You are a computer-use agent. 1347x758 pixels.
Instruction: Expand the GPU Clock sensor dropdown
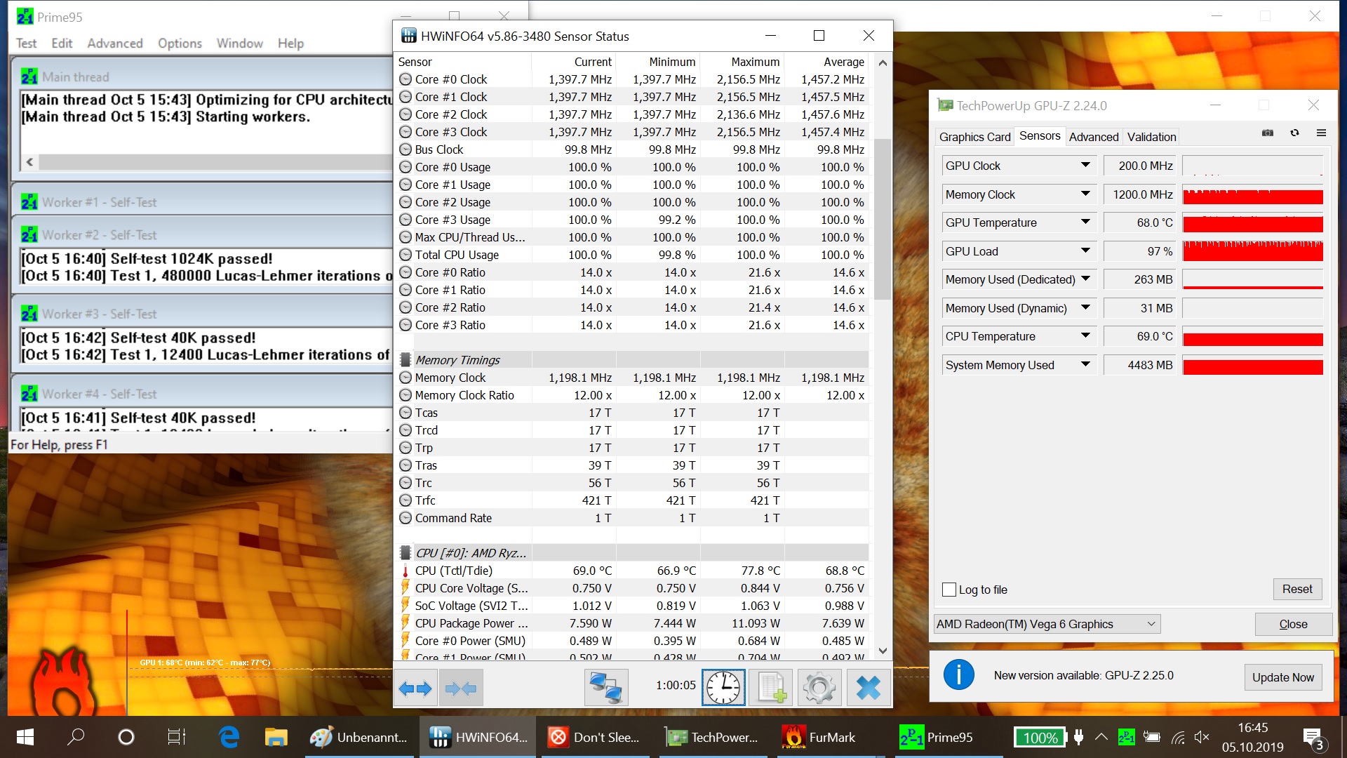pos(1085,166)
